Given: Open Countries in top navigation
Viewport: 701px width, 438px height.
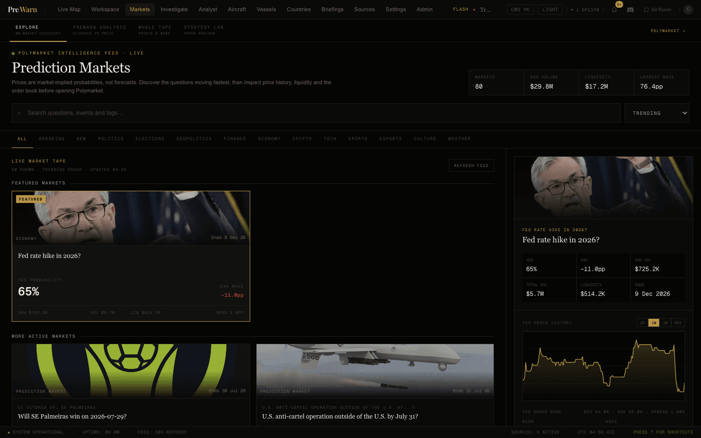Looking at the screenshot, I should [298, 9].
